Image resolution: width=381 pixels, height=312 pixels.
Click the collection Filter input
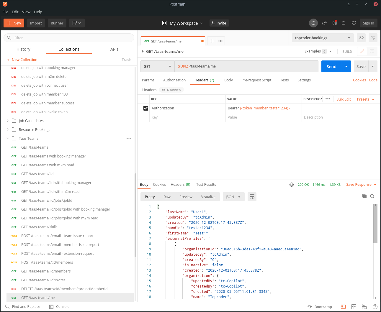[69, 38]
